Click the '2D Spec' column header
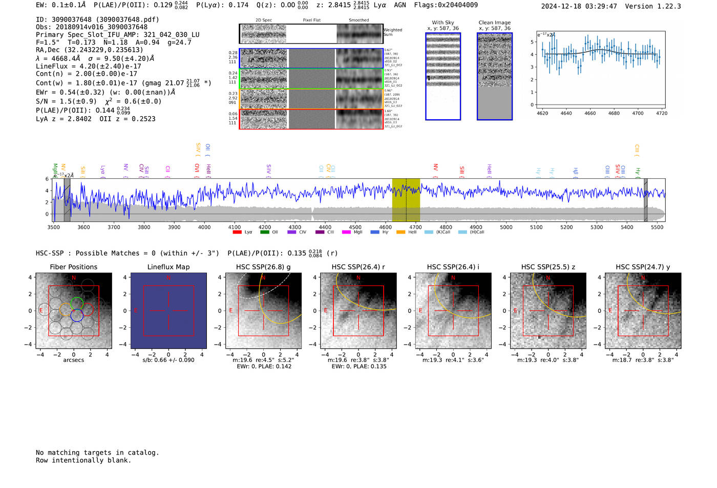 coord(264,20)
